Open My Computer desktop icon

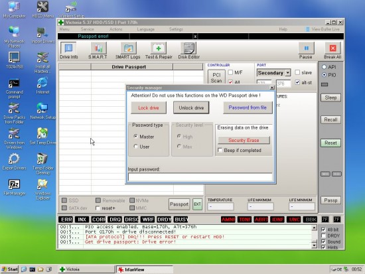pos(14,9)
